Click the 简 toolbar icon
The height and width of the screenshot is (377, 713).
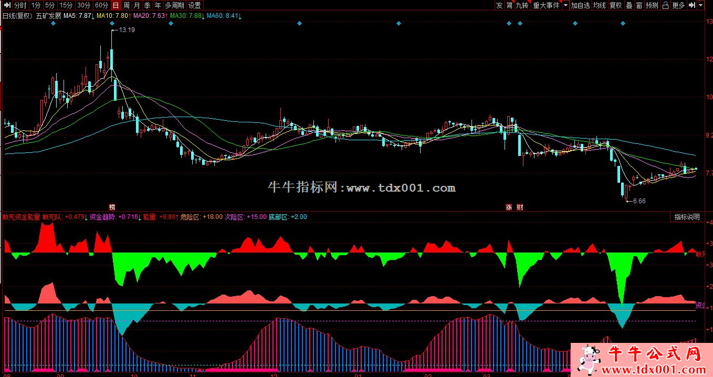coord(509,5)
